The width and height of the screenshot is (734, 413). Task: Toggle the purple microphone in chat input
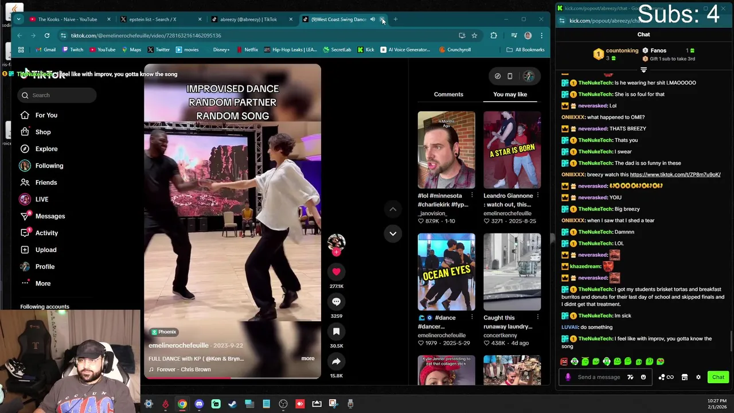tap(568, 377)
